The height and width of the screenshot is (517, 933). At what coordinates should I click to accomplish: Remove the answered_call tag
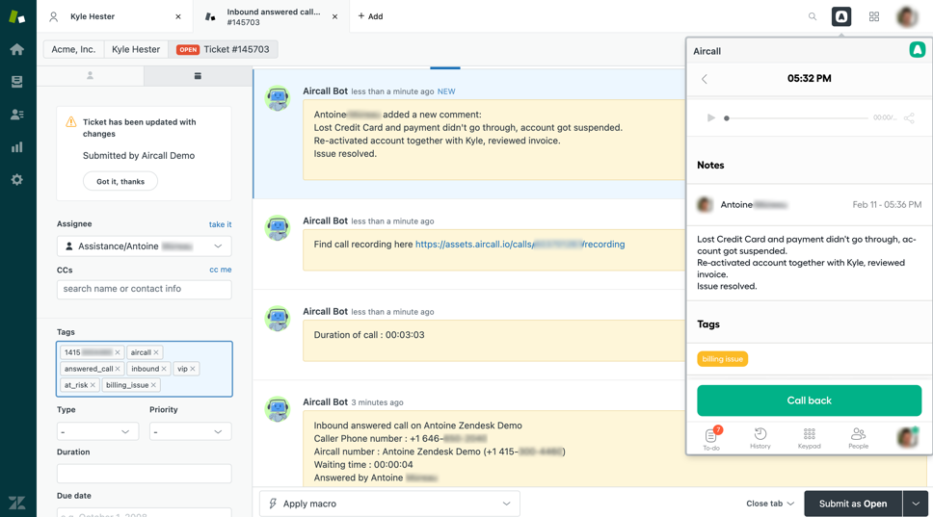click(x=118, y=369)
